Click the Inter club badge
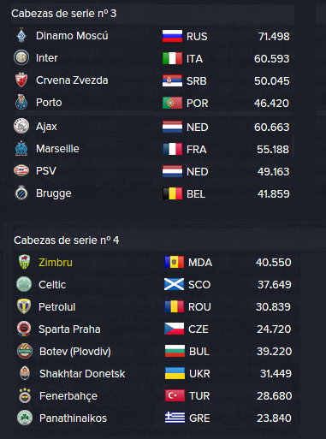This screenshot has width=326, height=439. (21, 57)
